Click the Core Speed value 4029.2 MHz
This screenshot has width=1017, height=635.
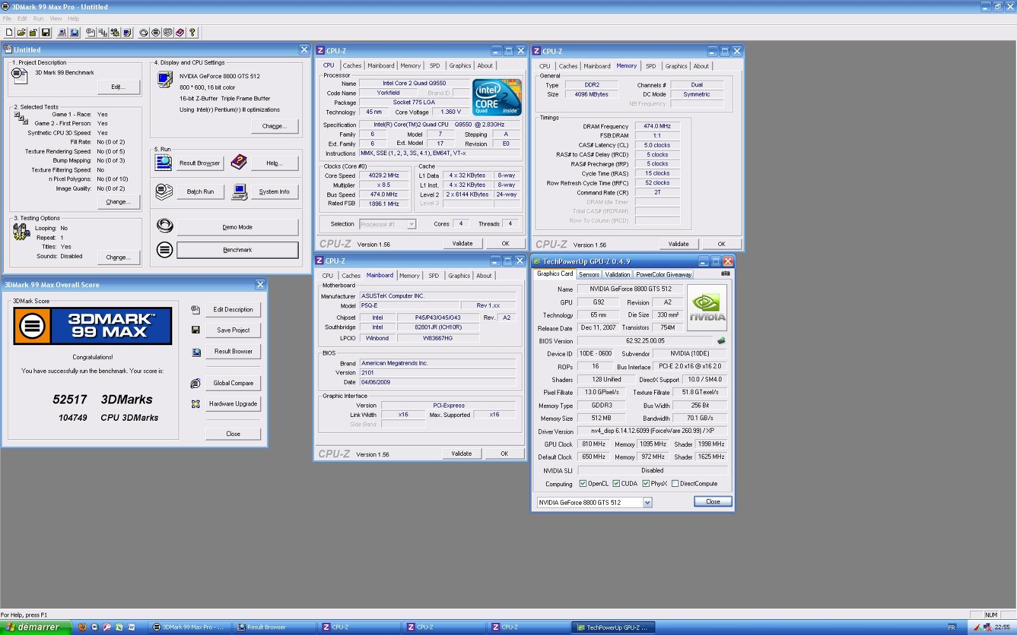(x=384, y=175)
